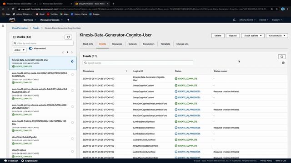Click the Filter by stack name field
The image size is (291, 163).
(43, 43)
